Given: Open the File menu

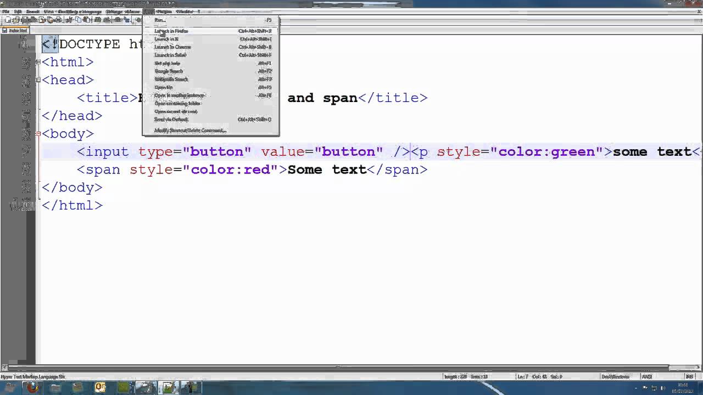Looking at the screenshot, I should (5, 12).
